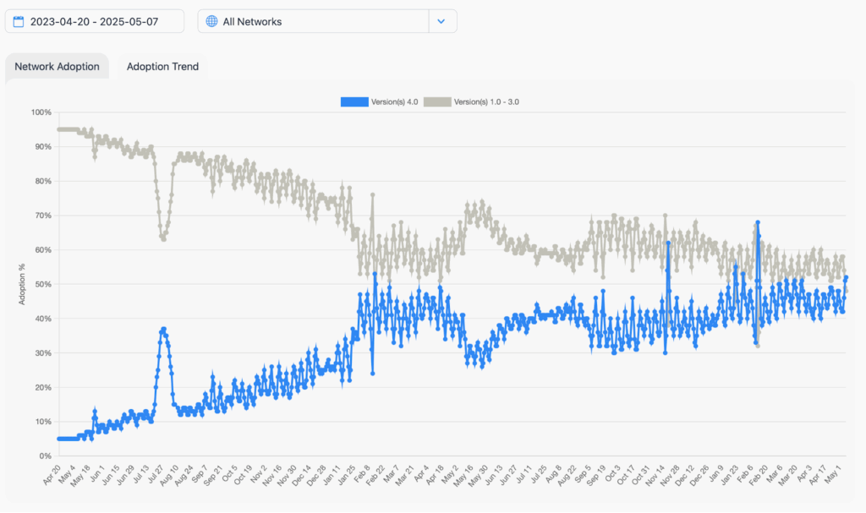866x513 pixels.
Task: Toggle the Version(s) 1.0 - 3.0 legend label
Action: click(486, 101)
